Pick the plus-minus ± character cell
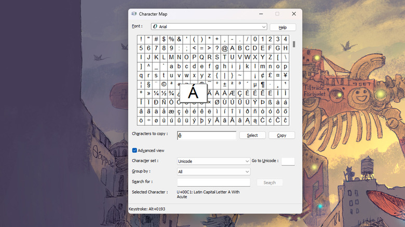This screenshot has height=227, width=405. 224,84
